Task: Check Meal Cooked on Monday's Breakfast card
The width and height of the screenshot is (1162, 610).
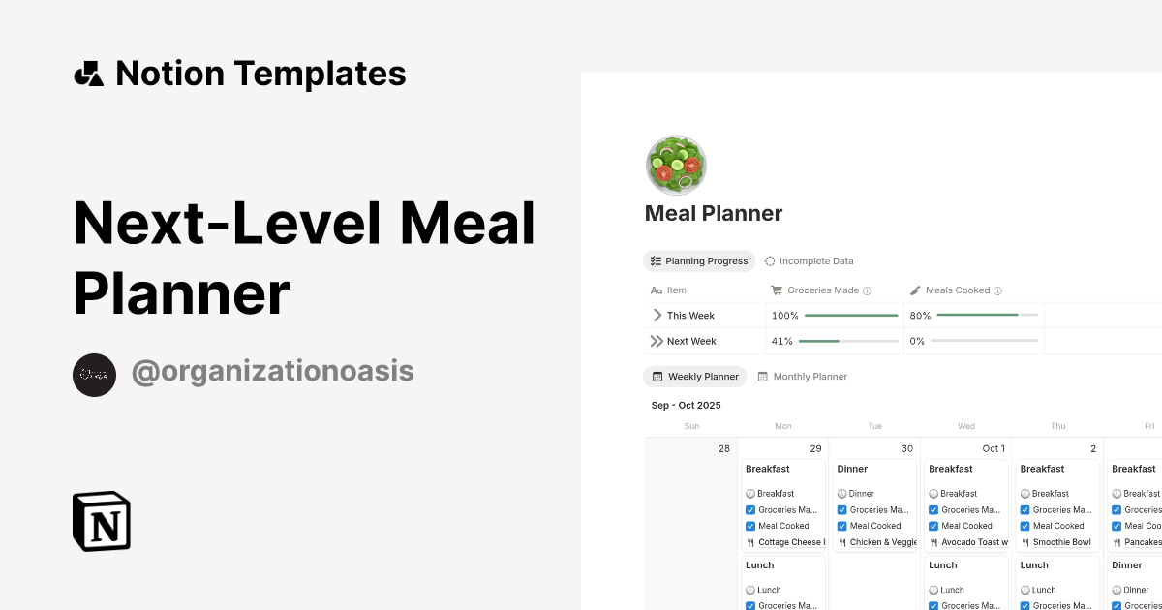Action: point(749,526)
